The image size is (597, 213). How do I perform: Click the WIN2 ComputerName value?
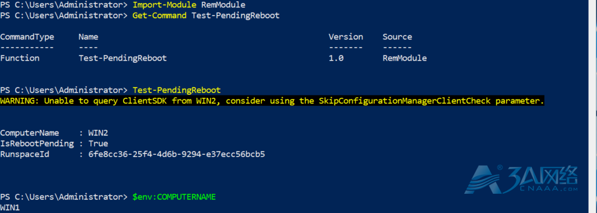[98, 133]
